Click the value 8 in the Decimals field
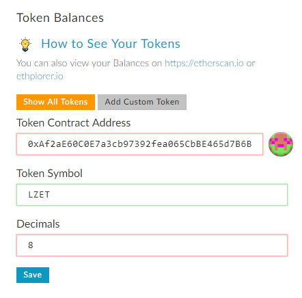 31,245
